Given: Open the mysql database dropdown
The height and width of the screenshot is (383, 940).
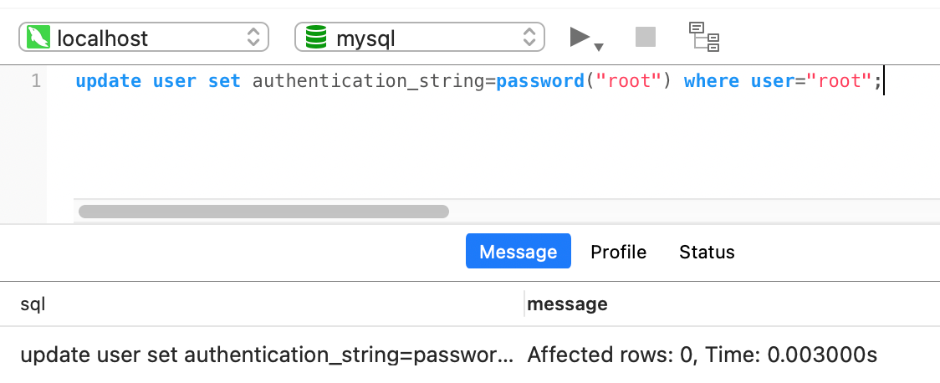Looking at the screenshot, I should (420, 37).
